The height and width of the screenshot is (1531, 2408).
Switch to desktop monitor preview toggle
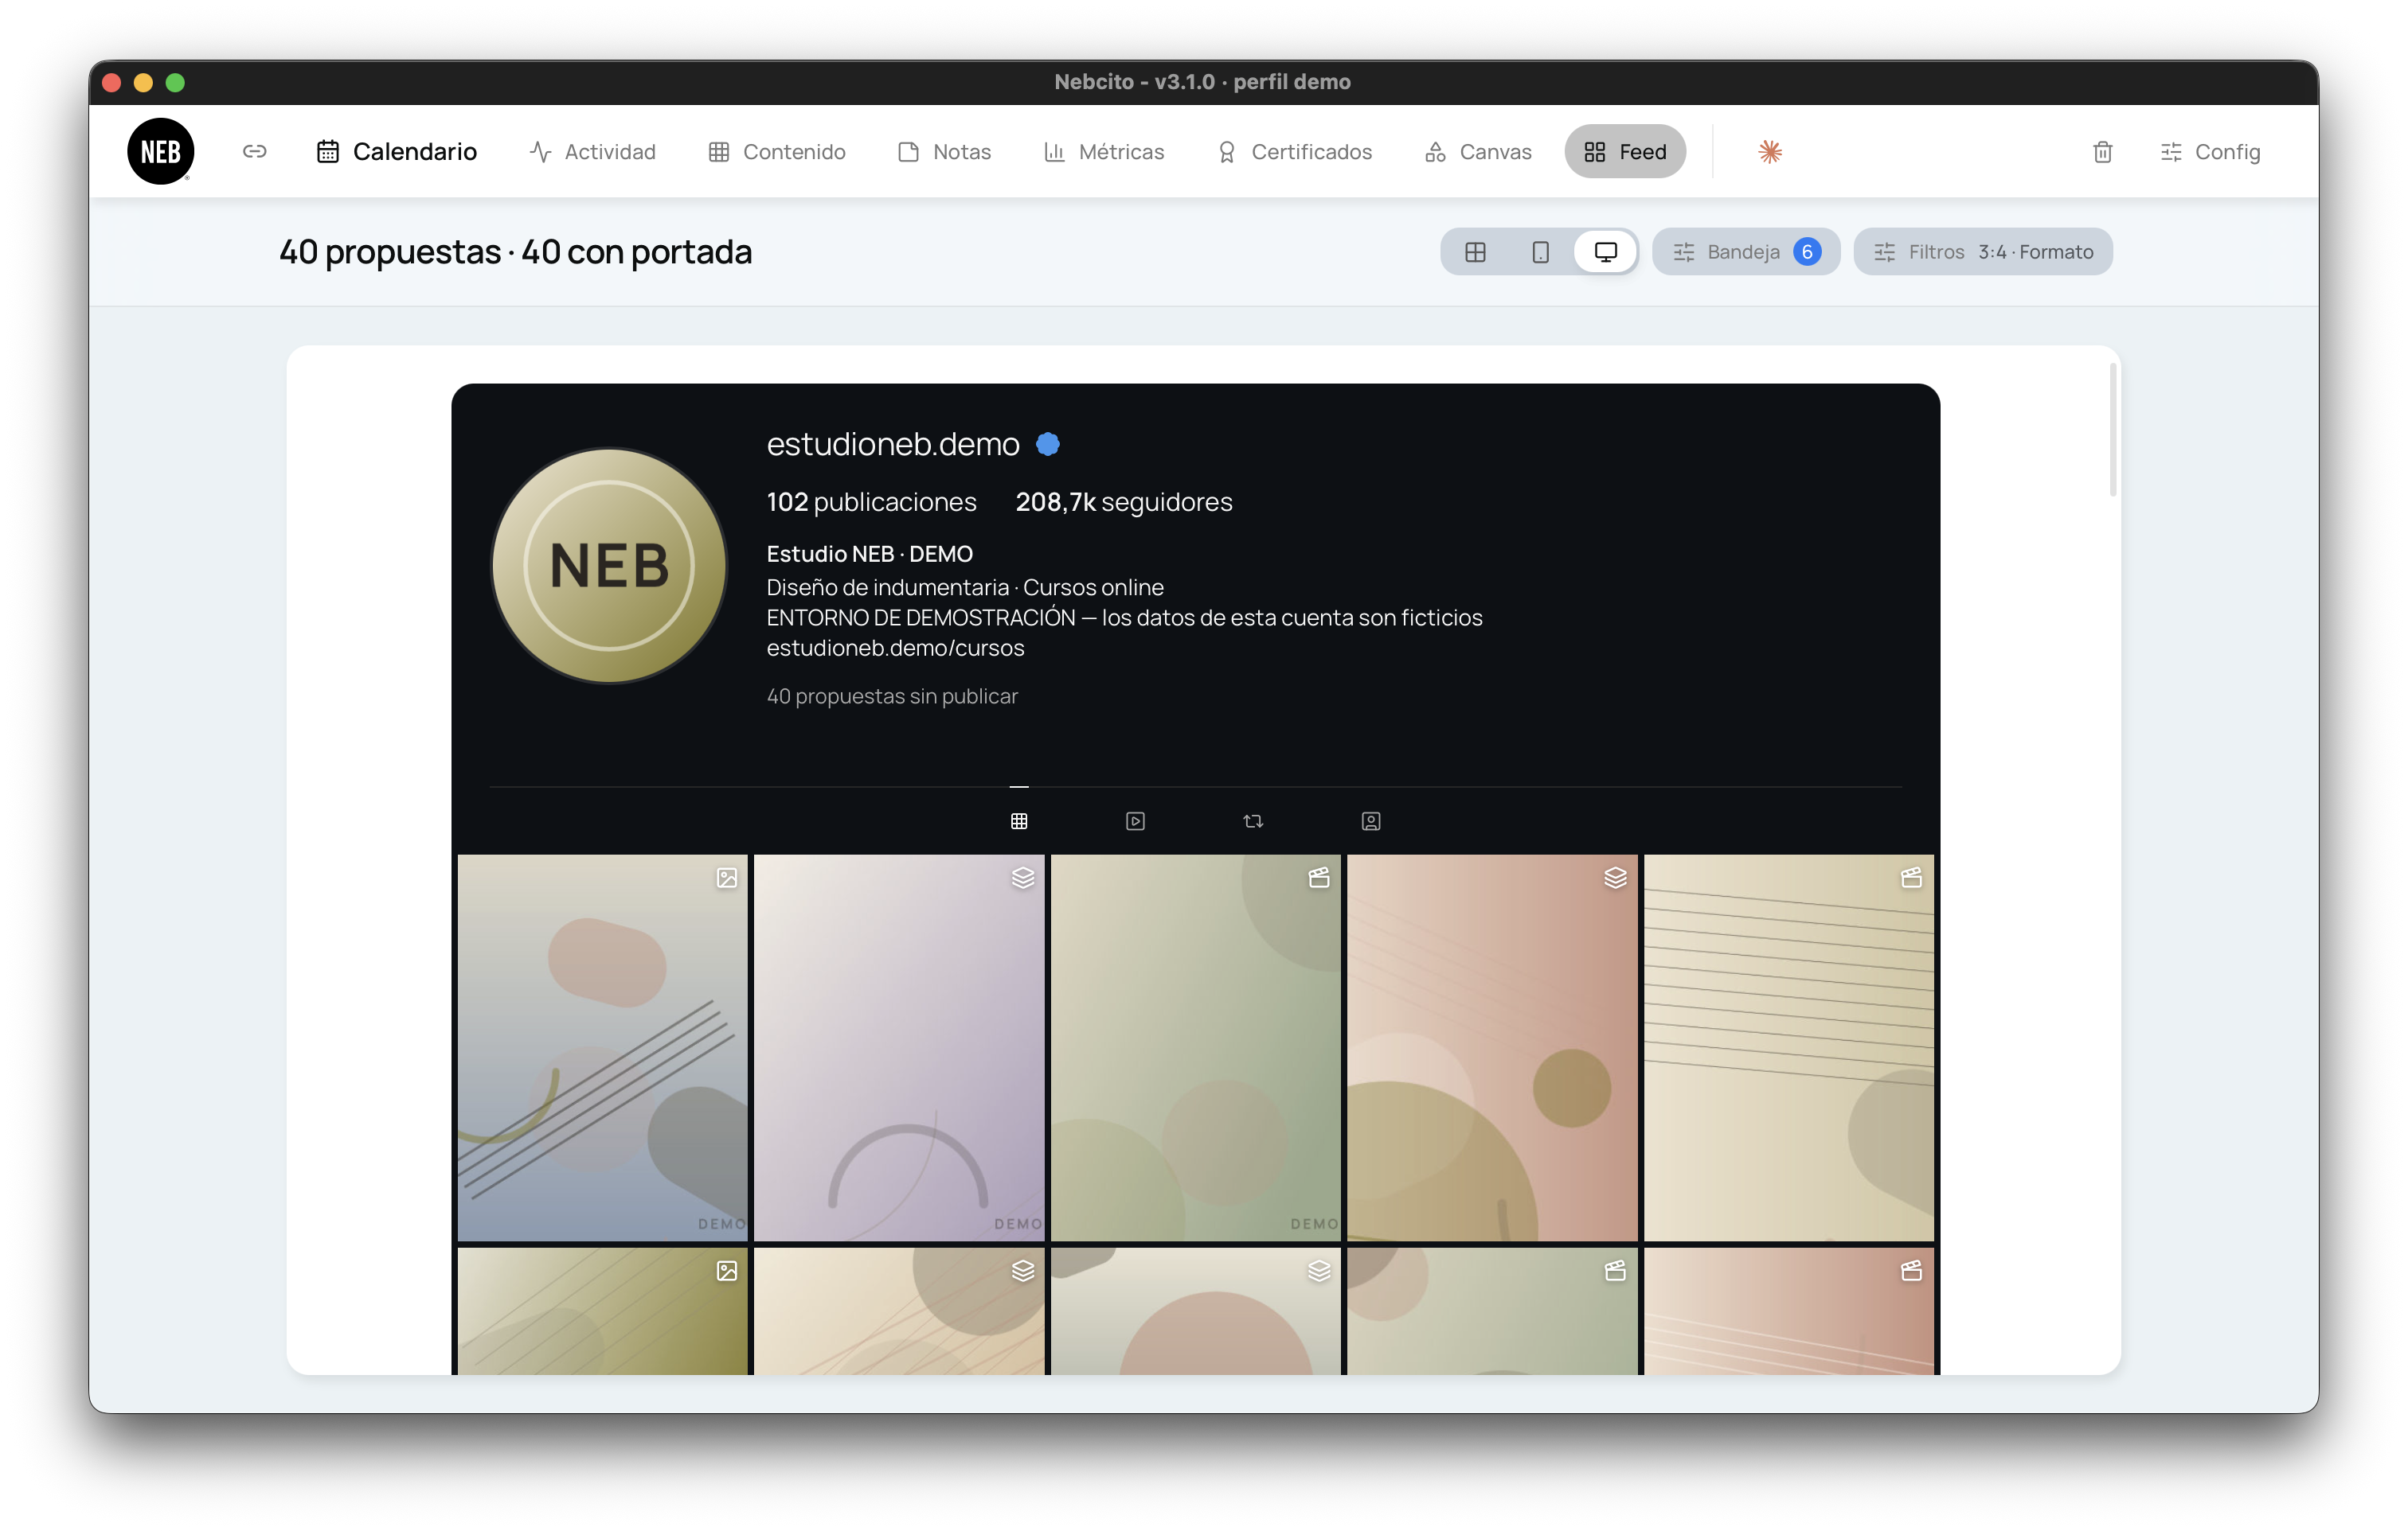pos(1605,251)
